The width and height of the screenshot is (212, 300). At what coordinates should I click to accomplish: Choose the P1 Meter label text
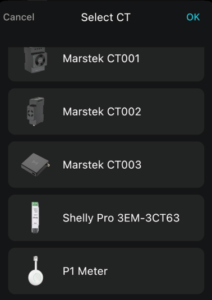pos(85,271)
